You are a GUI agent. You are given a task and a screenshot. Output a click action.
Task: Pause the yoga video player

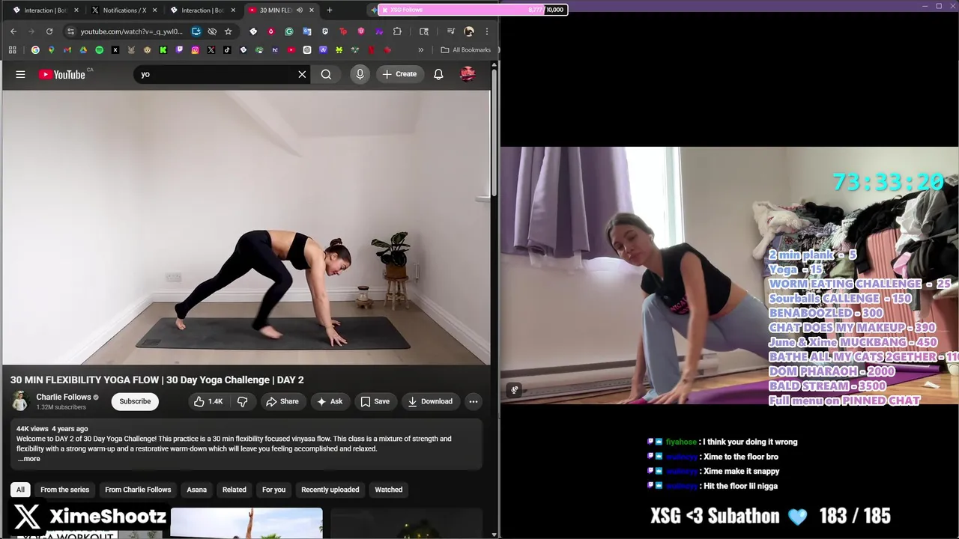coord(246,228)
